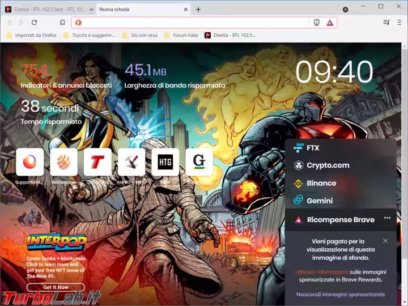Click Nascondi immagini sponsorizzate link
Screen dimensions: 408x306
point(340,294)
